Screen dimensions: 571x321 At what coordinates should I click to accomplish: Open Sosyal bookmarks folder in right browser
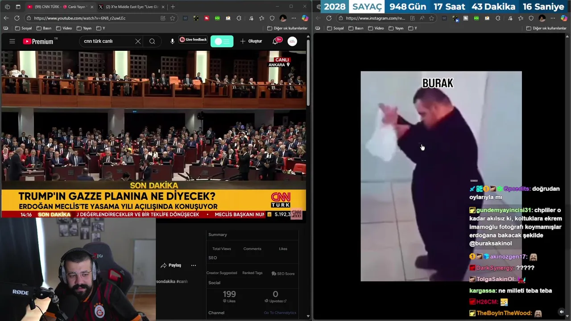pyautogui.click(x=335, y=28)
